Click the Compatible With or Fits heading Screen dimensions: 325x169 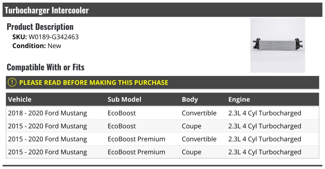(x=45, y=67)
